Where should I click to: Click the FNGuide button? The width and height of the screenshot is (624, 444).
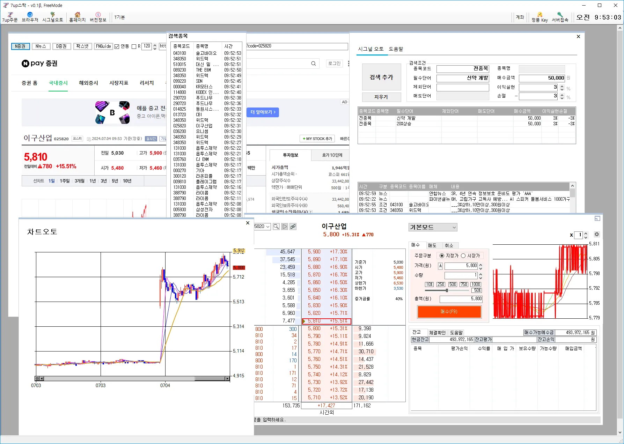coord(103,46)
